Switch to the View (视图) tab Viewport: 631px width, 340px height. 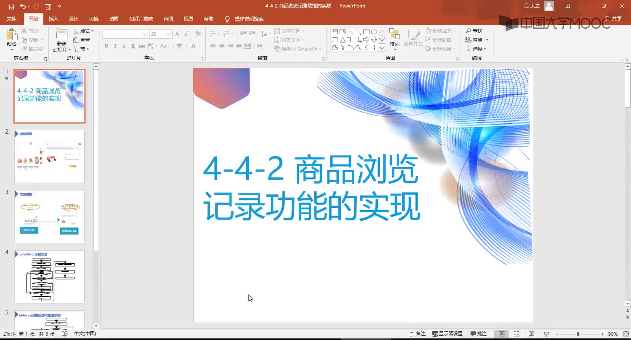pos(189,19)
